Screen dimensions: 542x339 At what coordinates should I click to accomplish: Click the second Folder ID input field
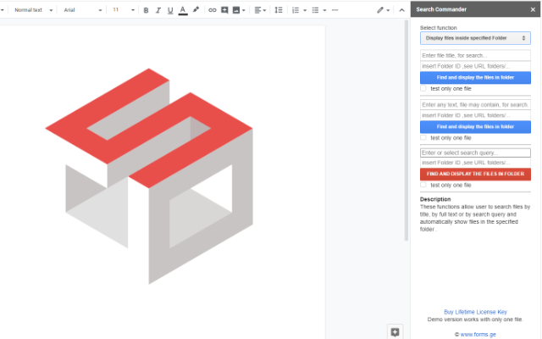pyautogui.click(x=475, y=115)
